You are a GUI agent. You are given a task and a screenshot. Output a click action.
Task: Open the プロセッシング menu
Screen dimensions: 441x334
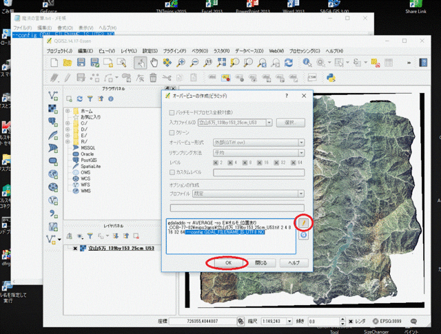click(305, 51)
